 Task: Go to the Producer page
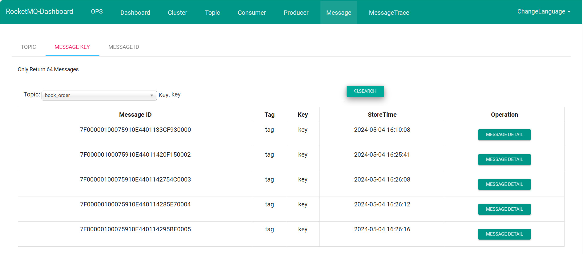pos(296,13)
